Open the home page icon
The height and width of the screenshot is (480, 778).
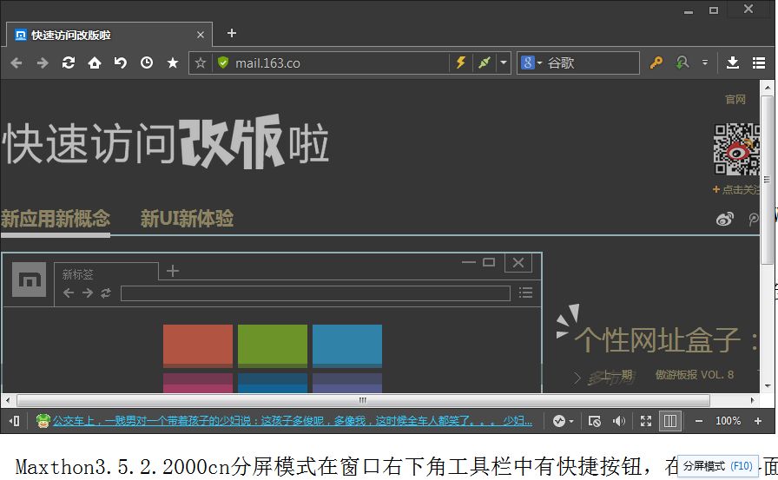point(95,63)
